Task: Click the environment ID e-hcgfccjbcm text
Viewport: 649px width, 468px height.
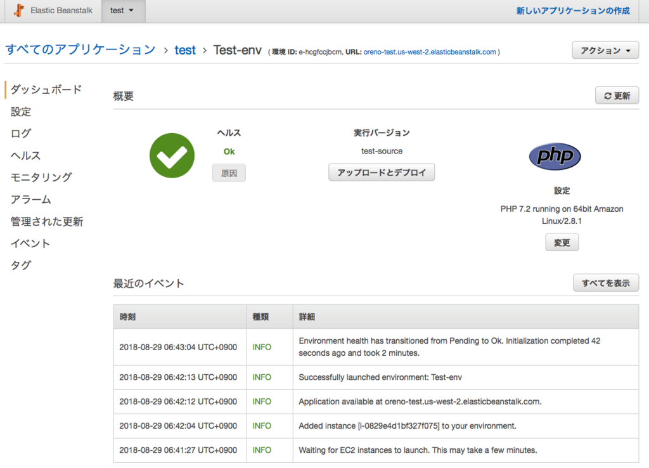Action: 320,52
